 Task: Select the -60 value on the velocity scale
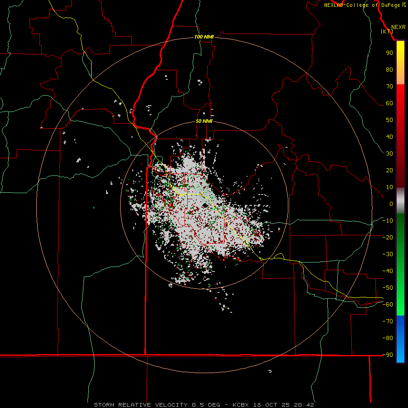coord(388,305)
